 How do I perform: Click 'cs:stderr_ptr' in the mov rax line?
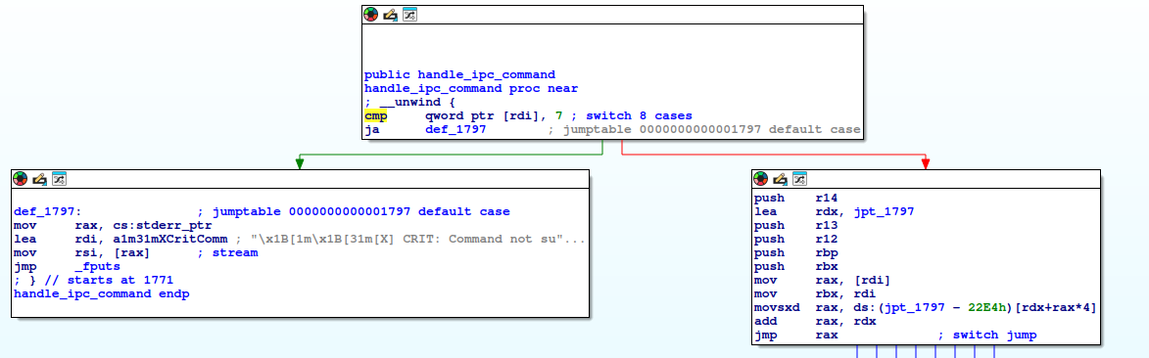pyautogui.click(x=162, y=226)
